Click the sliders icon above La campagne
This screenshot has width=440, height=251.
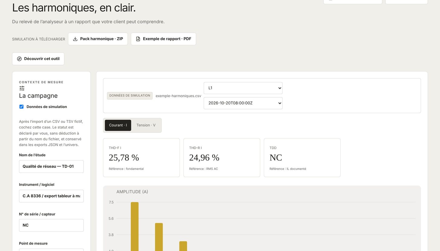point(22,88)
